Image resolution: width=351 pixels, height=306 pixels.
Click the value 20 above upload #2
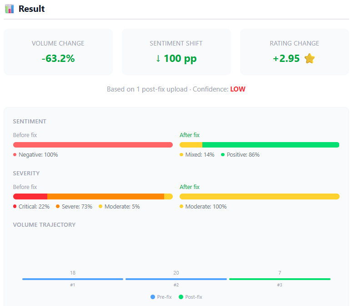pyautogui.click(x=176, y=273)
